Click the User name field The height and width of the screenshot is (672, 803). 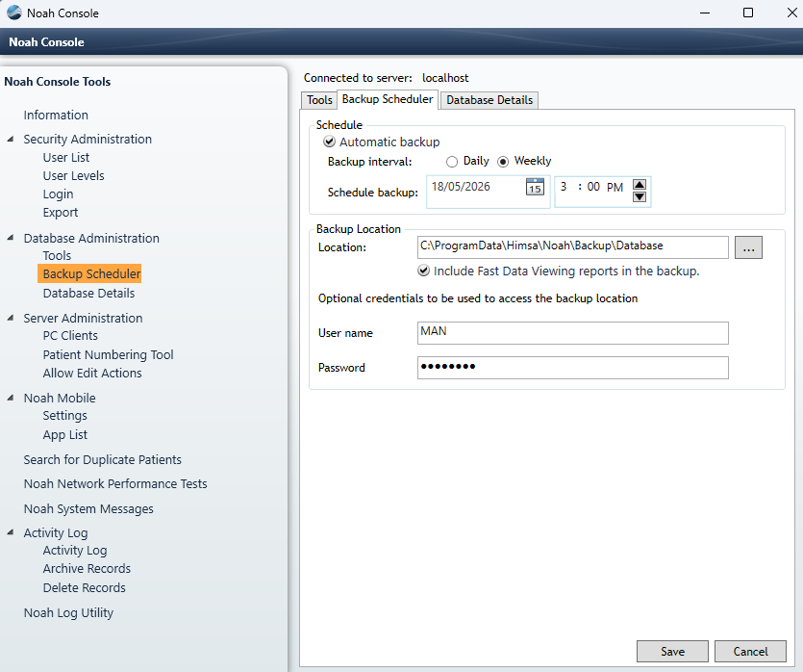click(x=572, y=333)
